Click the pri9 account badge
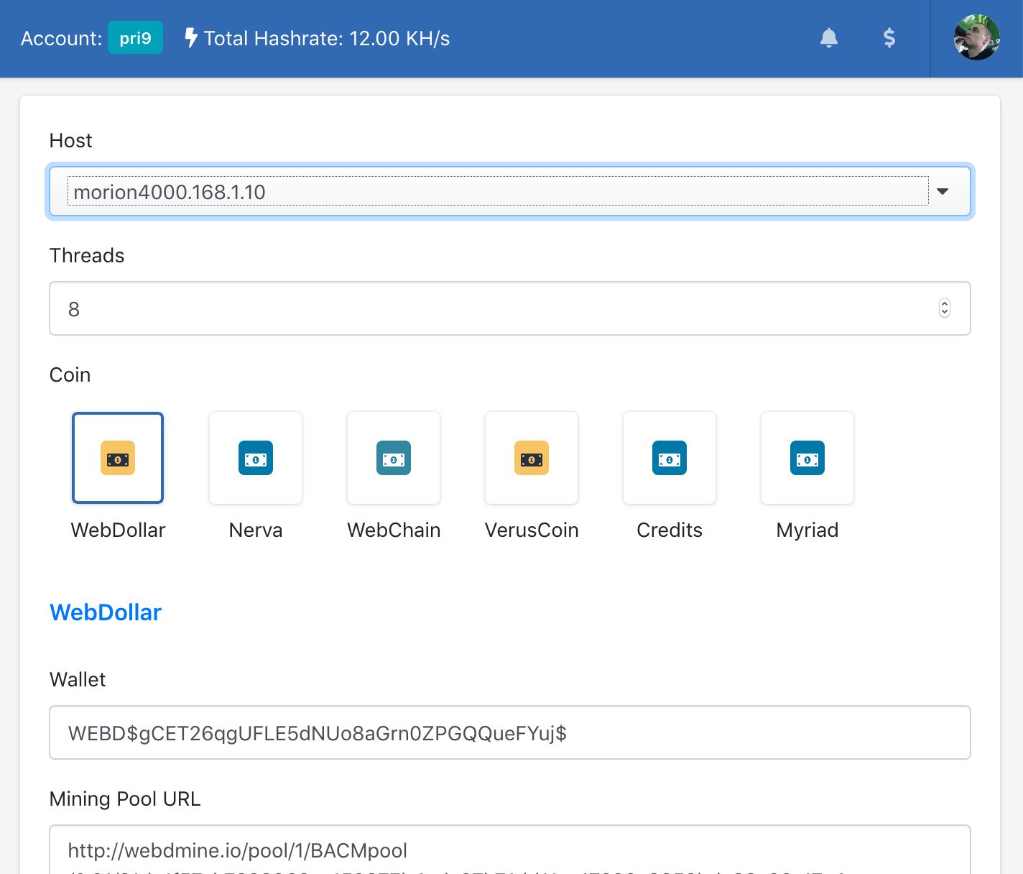 135,38
